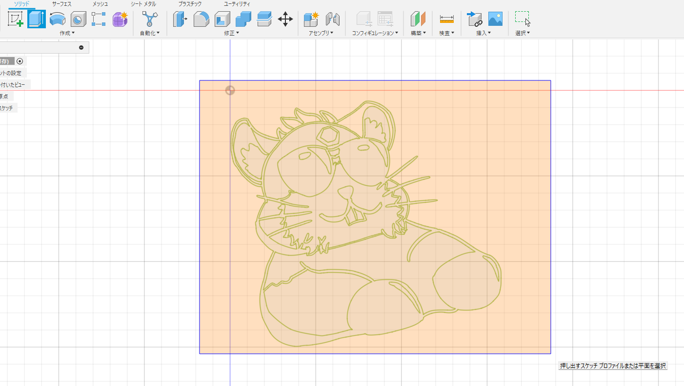Activate the Move/Copy arrows tool

click(x=285, y=19)
